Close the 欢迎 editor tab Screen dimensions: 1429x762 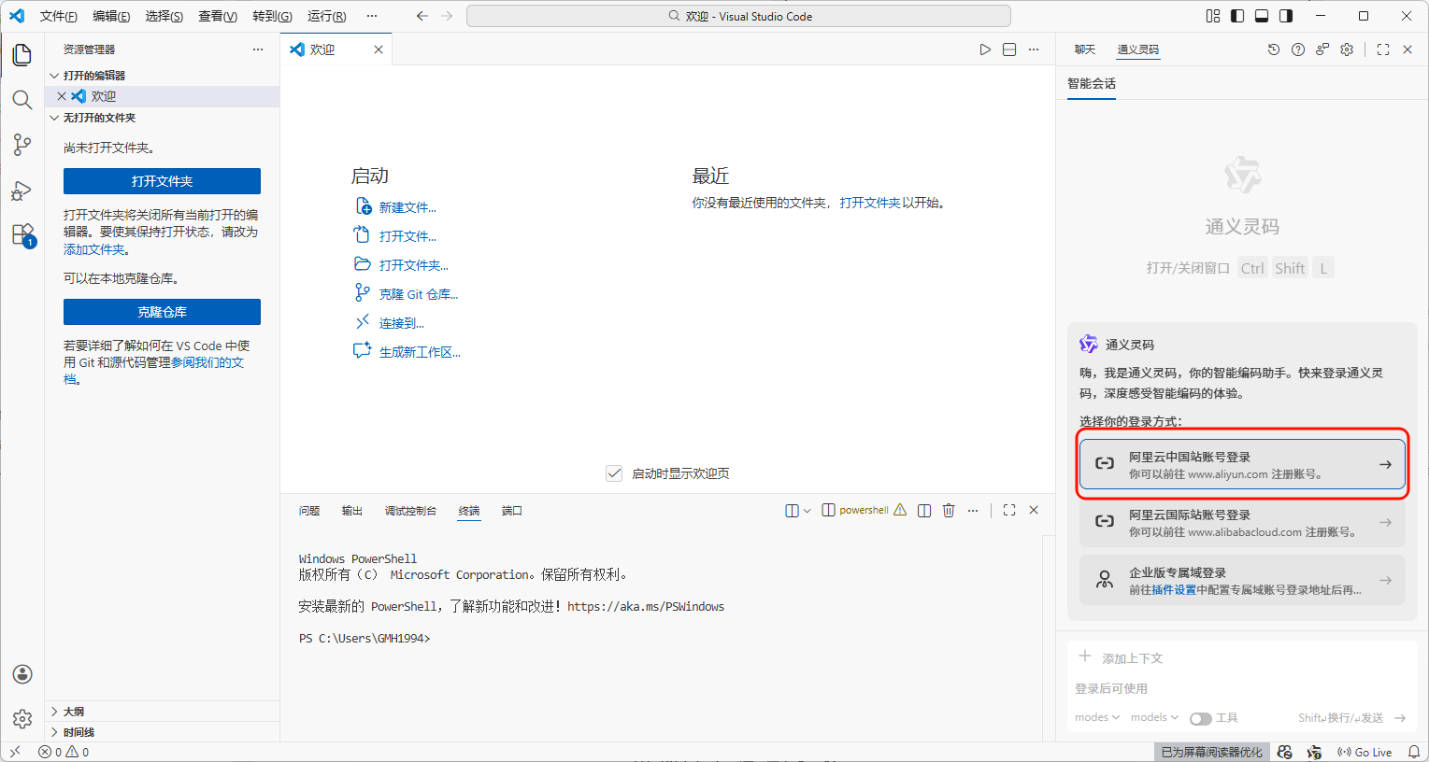tap(379, 49)
